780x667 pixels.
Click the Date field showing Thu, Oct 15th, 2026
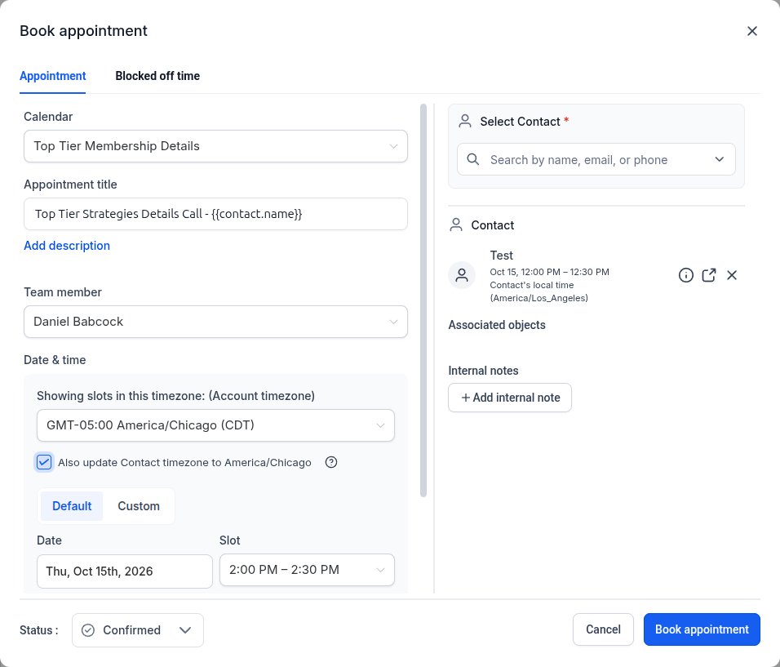coord(124,571)
